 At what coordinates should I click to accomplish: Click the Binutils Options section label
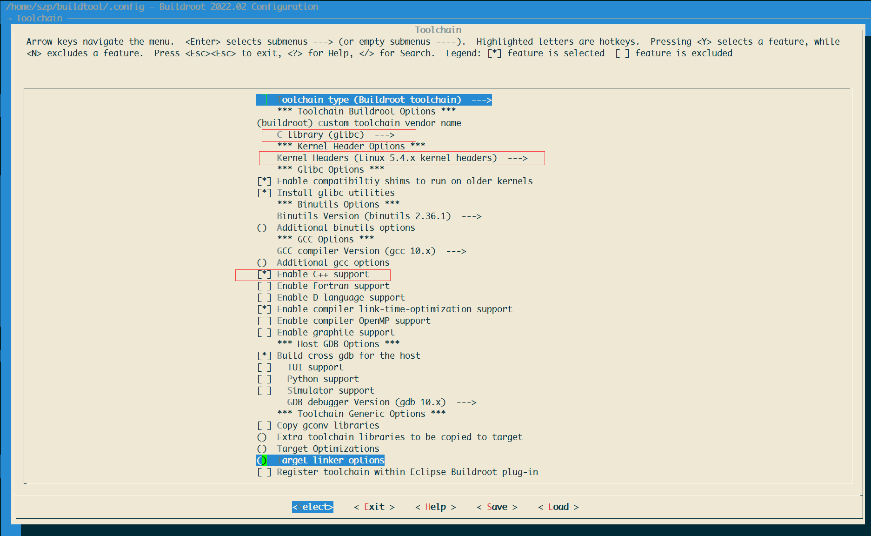pyautogui.click(x=338, y=204)
